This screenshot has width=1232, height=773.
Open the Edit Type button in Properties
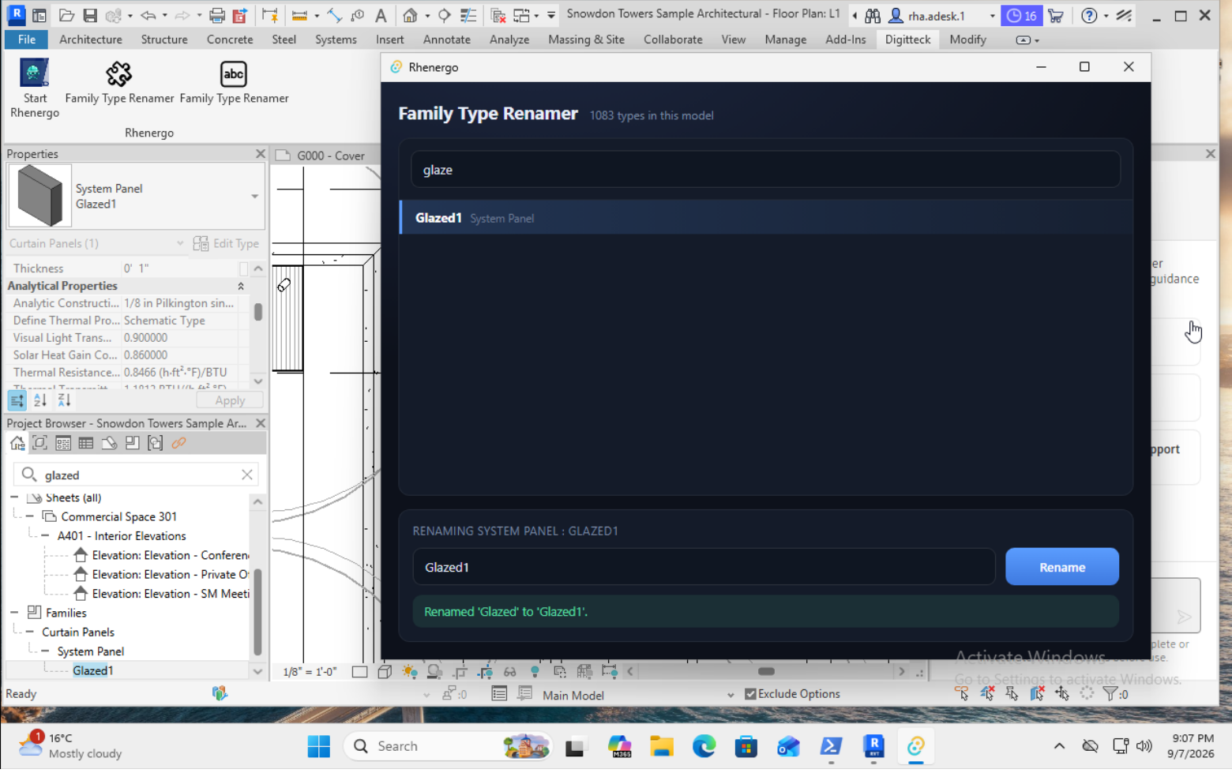click(226, 244)
